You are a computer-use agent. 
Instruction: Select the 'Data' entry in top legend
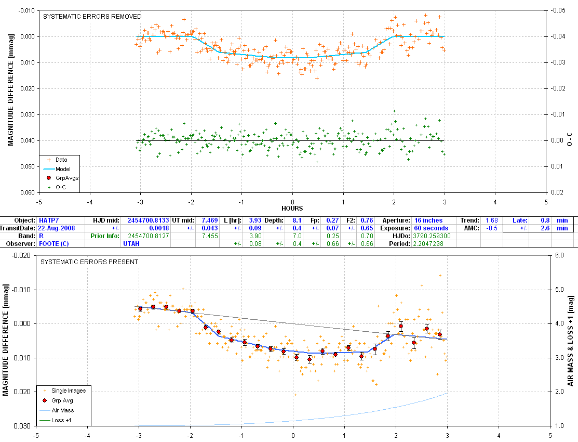point(61,160)
